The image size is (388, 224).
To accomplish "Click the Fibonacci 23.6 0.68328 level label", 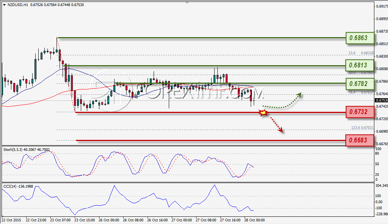I will [361, 53].
